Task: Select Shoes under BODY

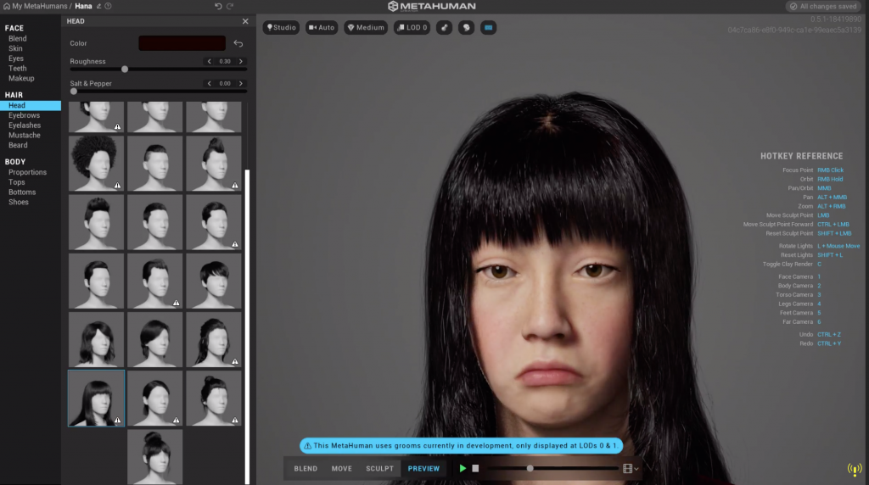Action: point(19,202)
